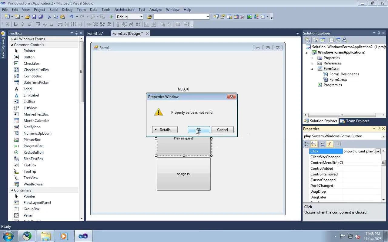
Task: Click the clock showing 11:48 PM
Action: (373, 234)
